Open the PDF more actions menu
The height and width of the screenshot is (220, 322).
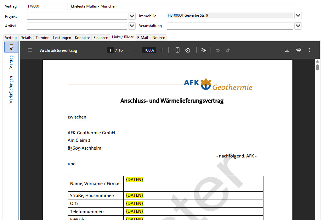(310, 50)
